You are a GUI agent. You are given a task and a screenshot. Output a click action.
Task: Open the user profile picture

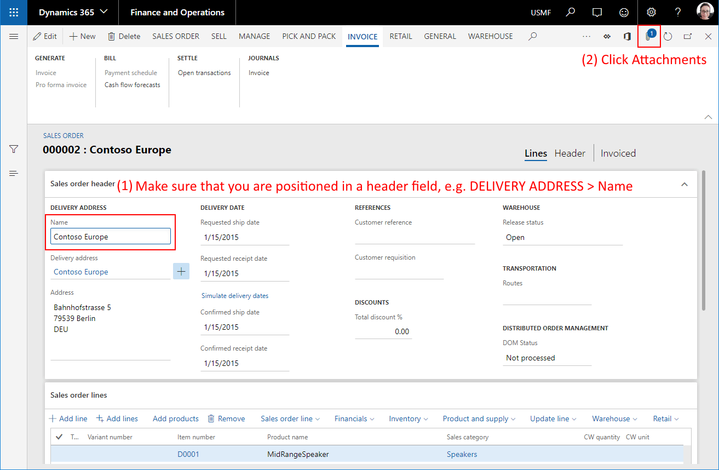705,12
